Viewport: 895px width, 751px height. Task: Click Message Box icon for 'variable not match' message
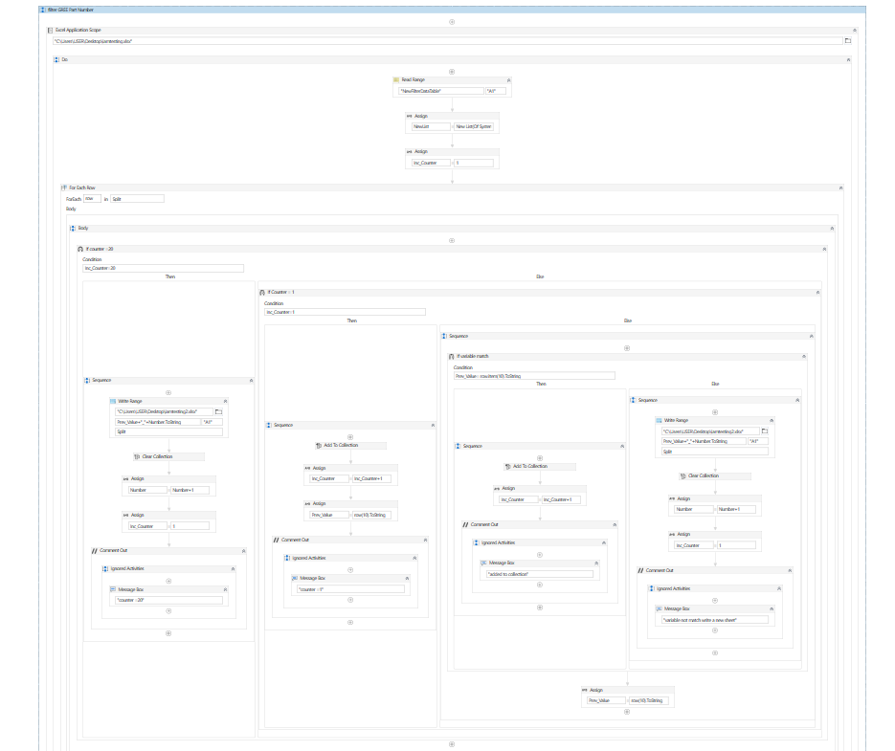tap(660, 608)
